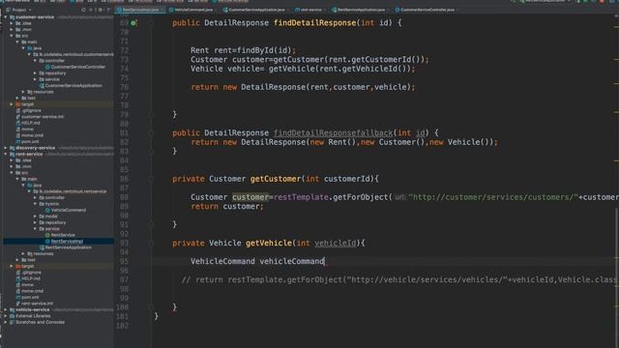Open customer-service.iml file
This screenshot has height=348, width=619.
point(40,117)
